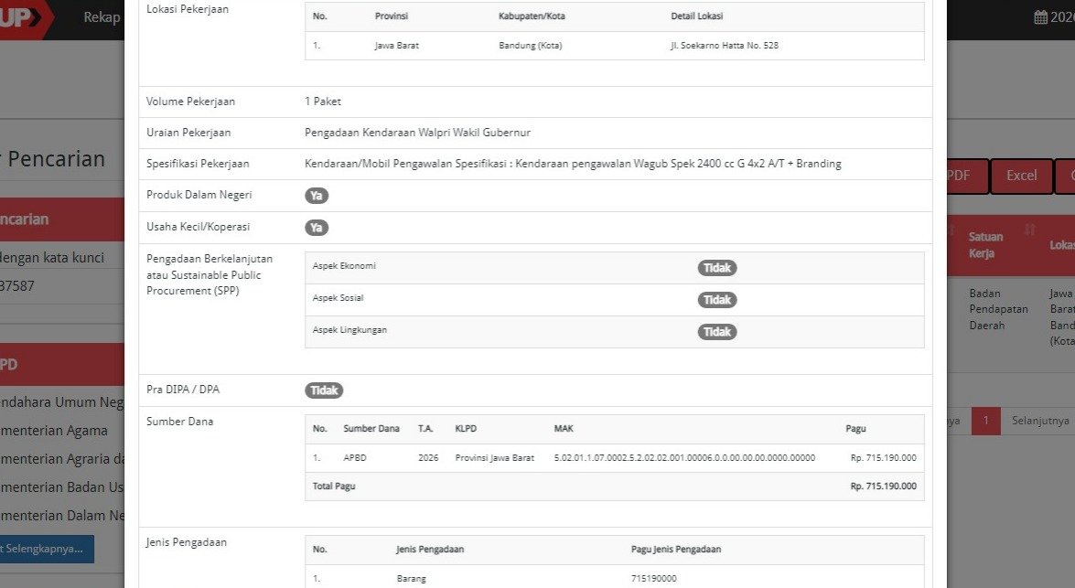The width and height of the screenshot is (1075, 588).
Task: Click the Jl. Soekarno Hatta No. 528 cell
Action: (x=724, y=46)
